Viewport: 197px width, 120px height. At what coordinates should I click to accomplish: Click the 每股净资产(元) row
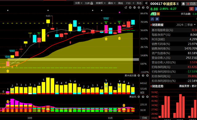[x=174, y=35]
